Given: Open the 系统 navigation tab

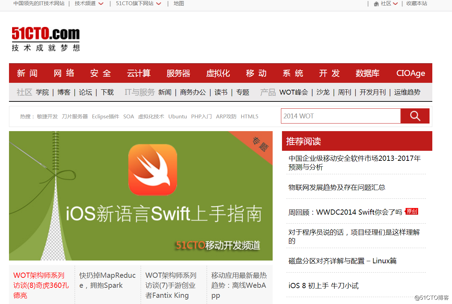Looking at the screenshot, I should tap(293, 73).
